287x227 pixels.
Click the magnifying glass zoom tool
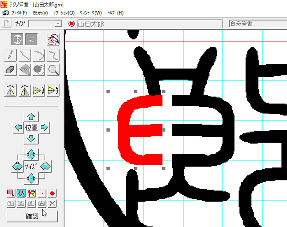click(53, 70)
